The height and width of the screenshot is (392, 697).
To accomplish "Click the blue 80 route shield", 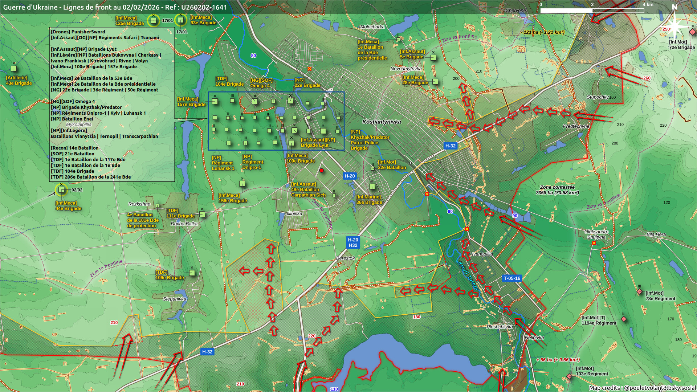I will coord(253,56).
